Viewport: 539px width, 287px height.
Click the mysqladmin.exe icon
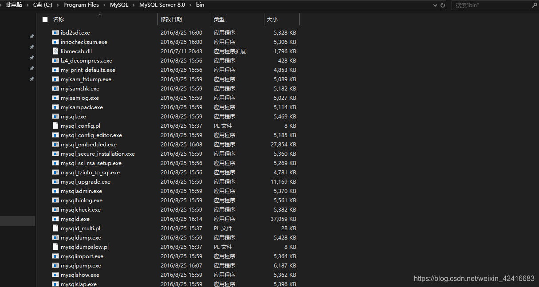(x=55, y=191)
